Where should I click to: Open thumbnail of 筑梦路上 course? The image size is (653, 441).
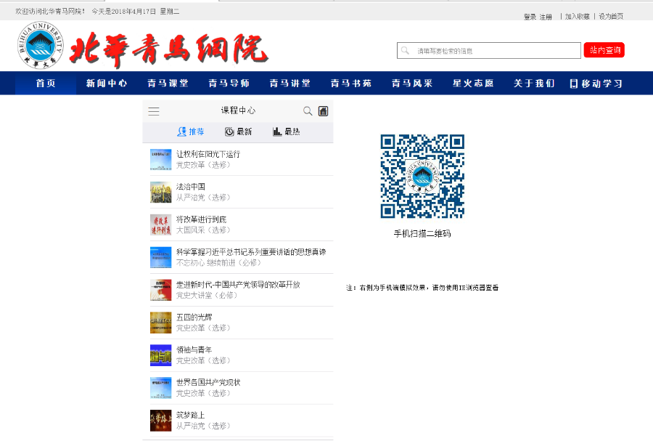tap(161, 420)
